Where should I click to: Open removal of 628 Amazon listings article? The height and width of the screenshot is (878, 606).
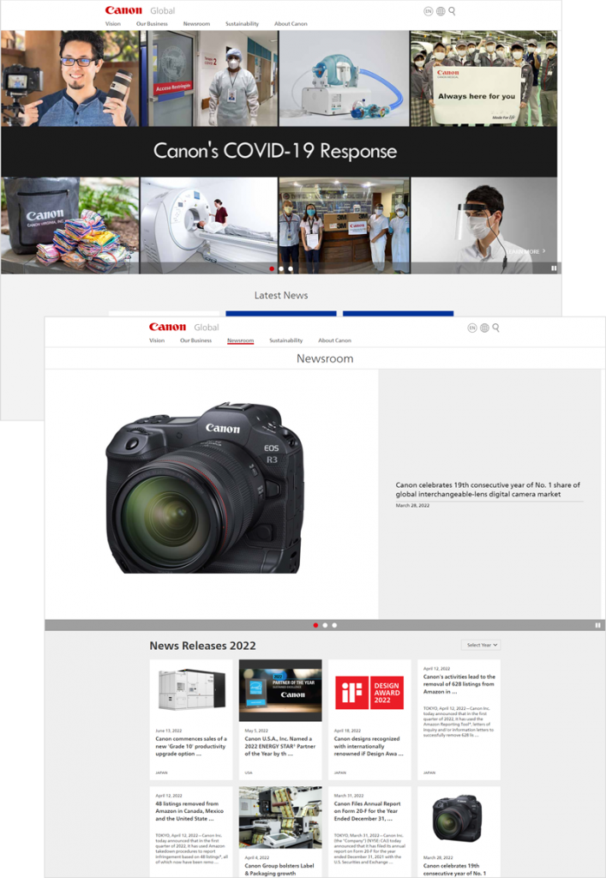click(459, 683)
